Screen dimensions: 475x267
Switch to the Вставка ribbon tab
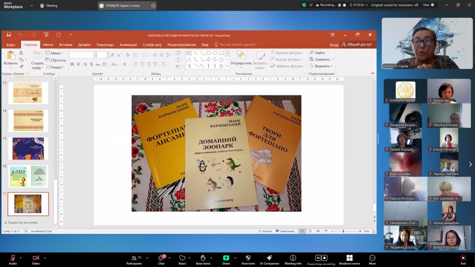[x=65, y=44]
